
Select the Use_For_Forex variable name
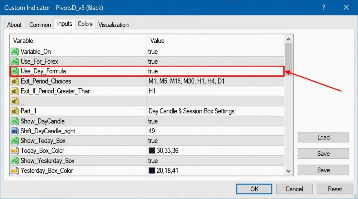coord(39,62)
